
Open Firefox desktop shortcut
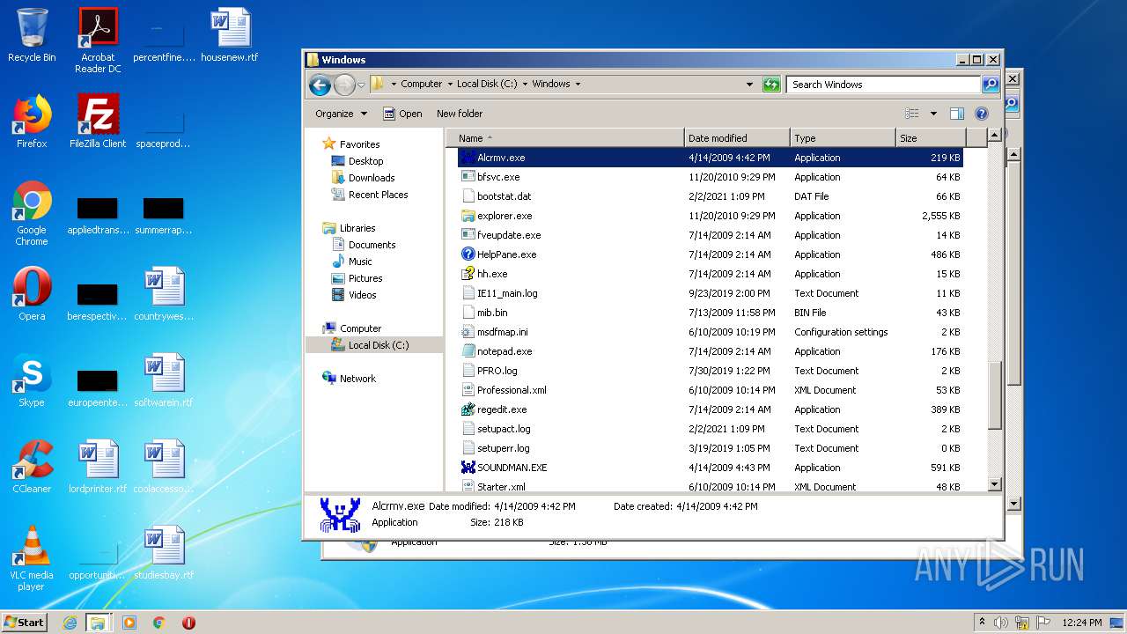[x=32, y=122]
